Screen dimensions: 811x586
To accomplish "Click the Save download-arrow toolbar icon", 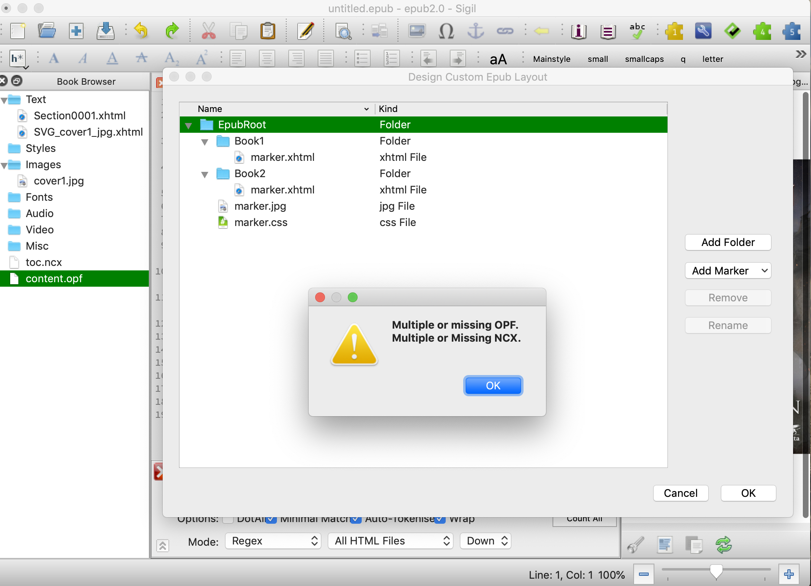I will 106,31.
